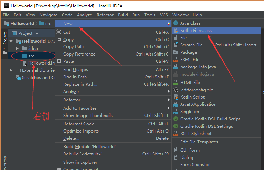Select Show Image Thumbnails
The image size is (264, 170).
(x=113, y=116)
